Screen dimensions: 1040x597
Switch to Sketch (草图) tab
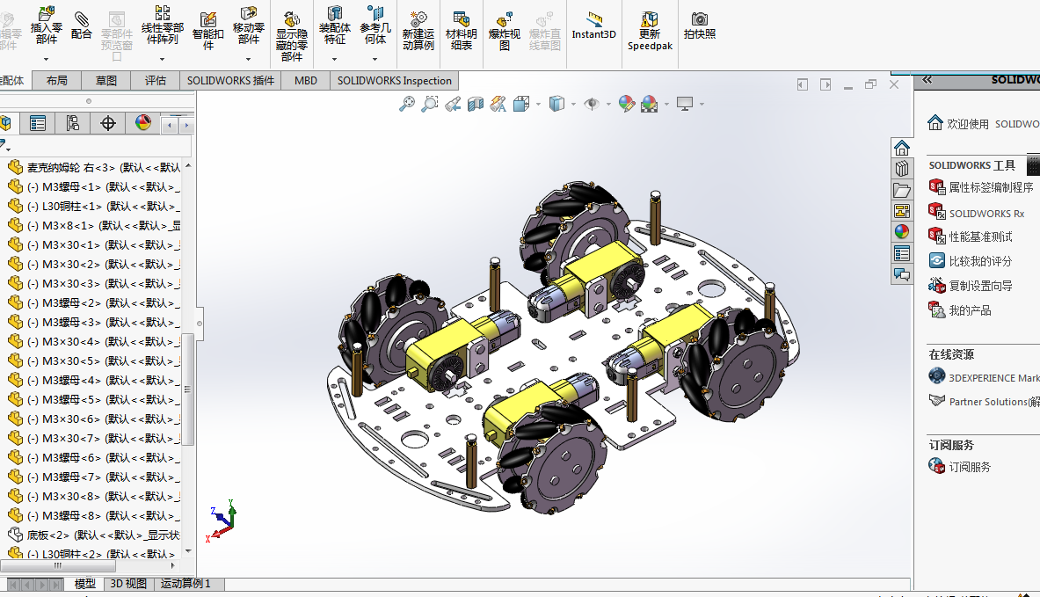(x=106, y=80)
